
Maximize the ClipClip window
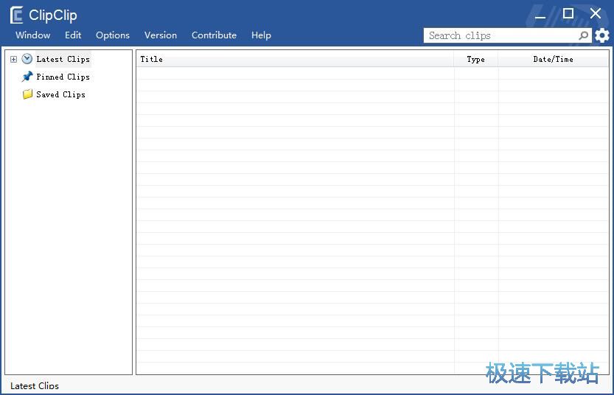click(568, 14)
